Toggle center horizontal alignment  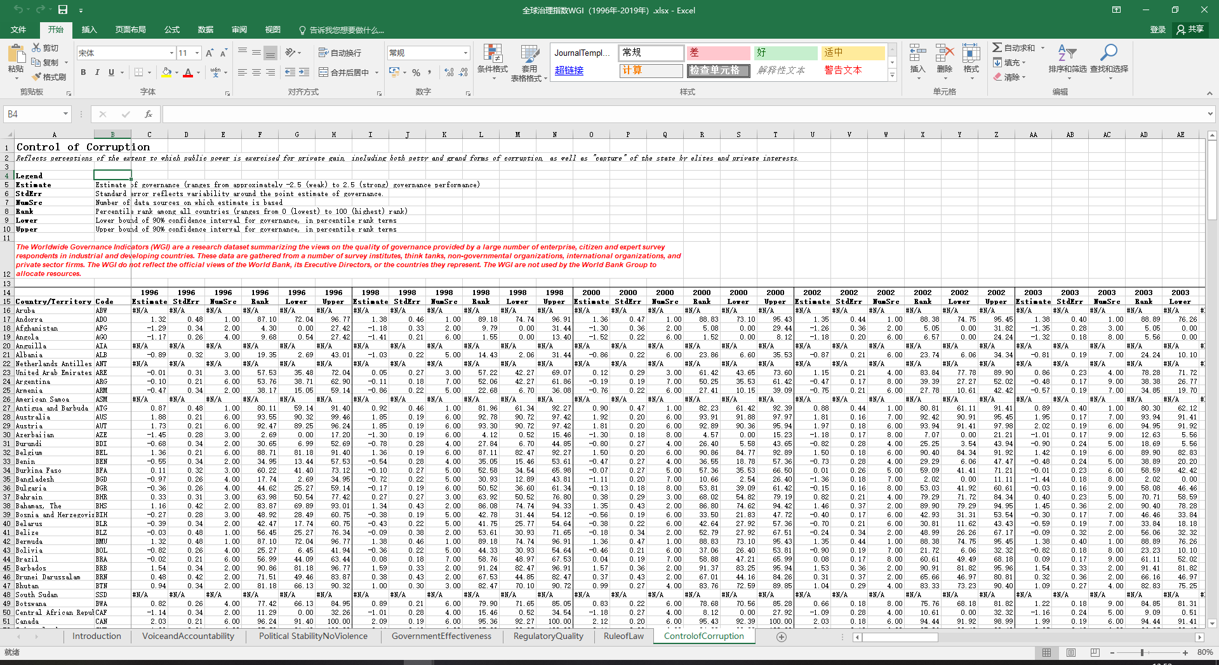[x=256, y=72]
